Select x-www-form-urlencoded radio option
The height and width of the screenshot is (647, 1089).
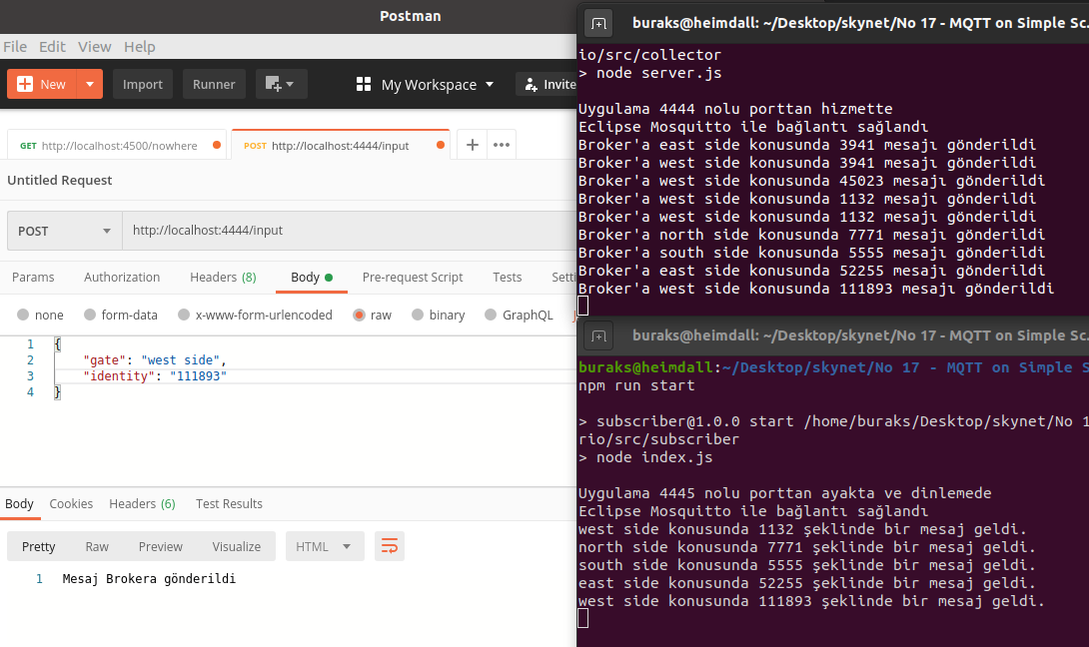[x=184, y=315]
